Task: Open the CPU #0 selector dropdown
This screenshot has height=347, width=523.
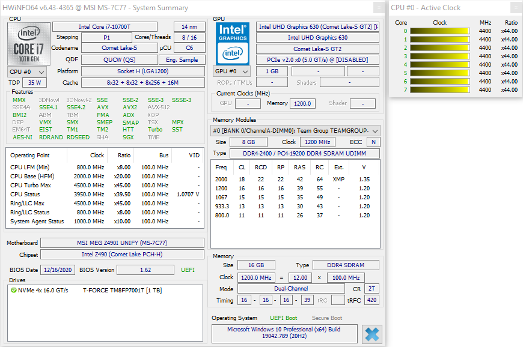Action: [x=26, y=71]
